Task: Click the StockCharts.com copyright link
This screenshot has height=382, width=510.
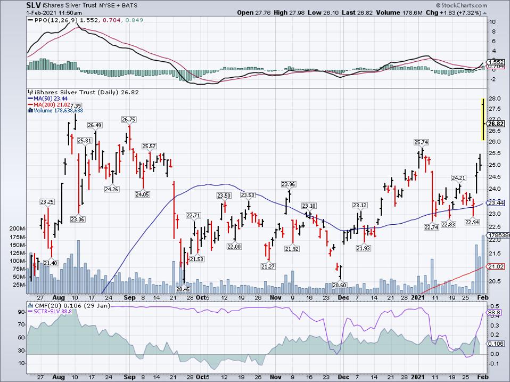Action: click(462, 5)
